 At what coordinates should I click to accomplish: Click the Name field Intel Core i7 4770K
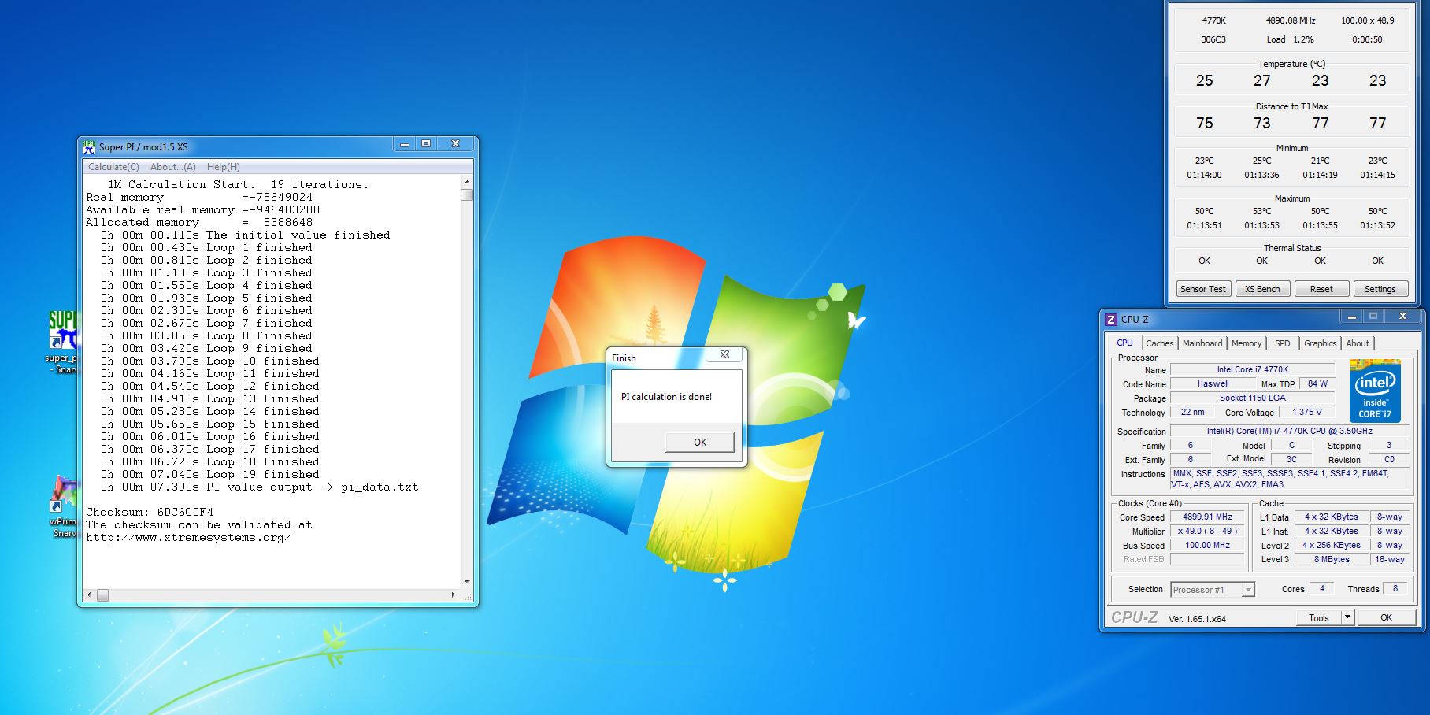coord(1253,369)
